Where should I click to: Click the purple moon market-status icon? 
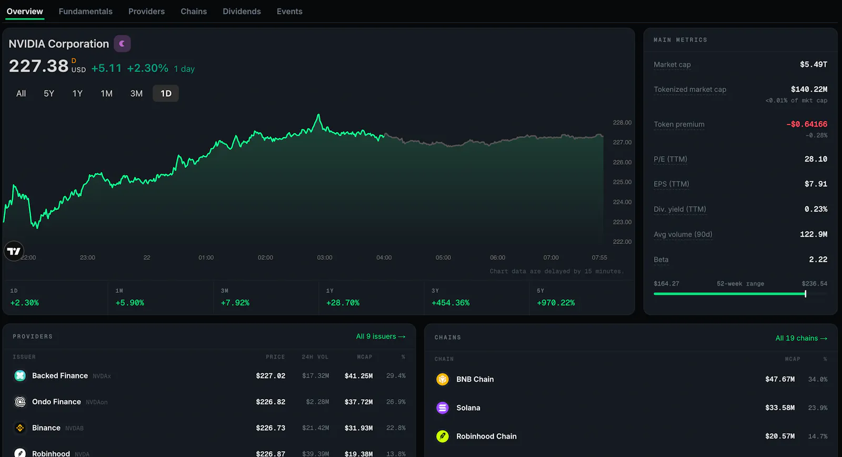pos(122,44)
